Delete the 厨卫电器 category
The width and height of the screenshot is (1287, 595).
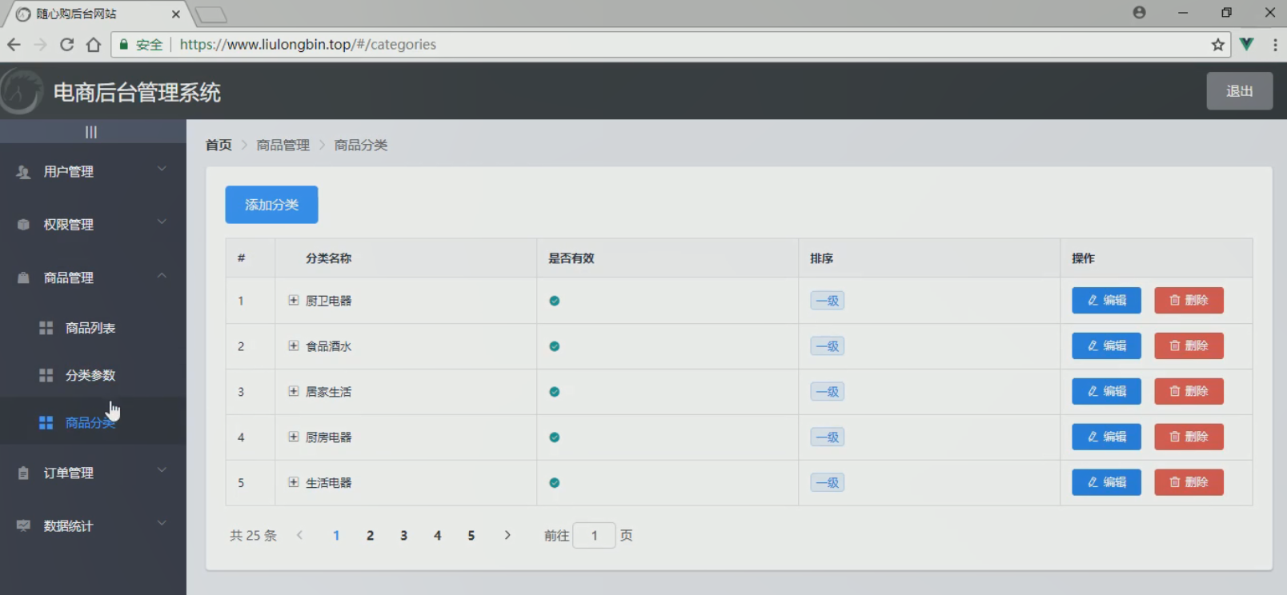1189,301
